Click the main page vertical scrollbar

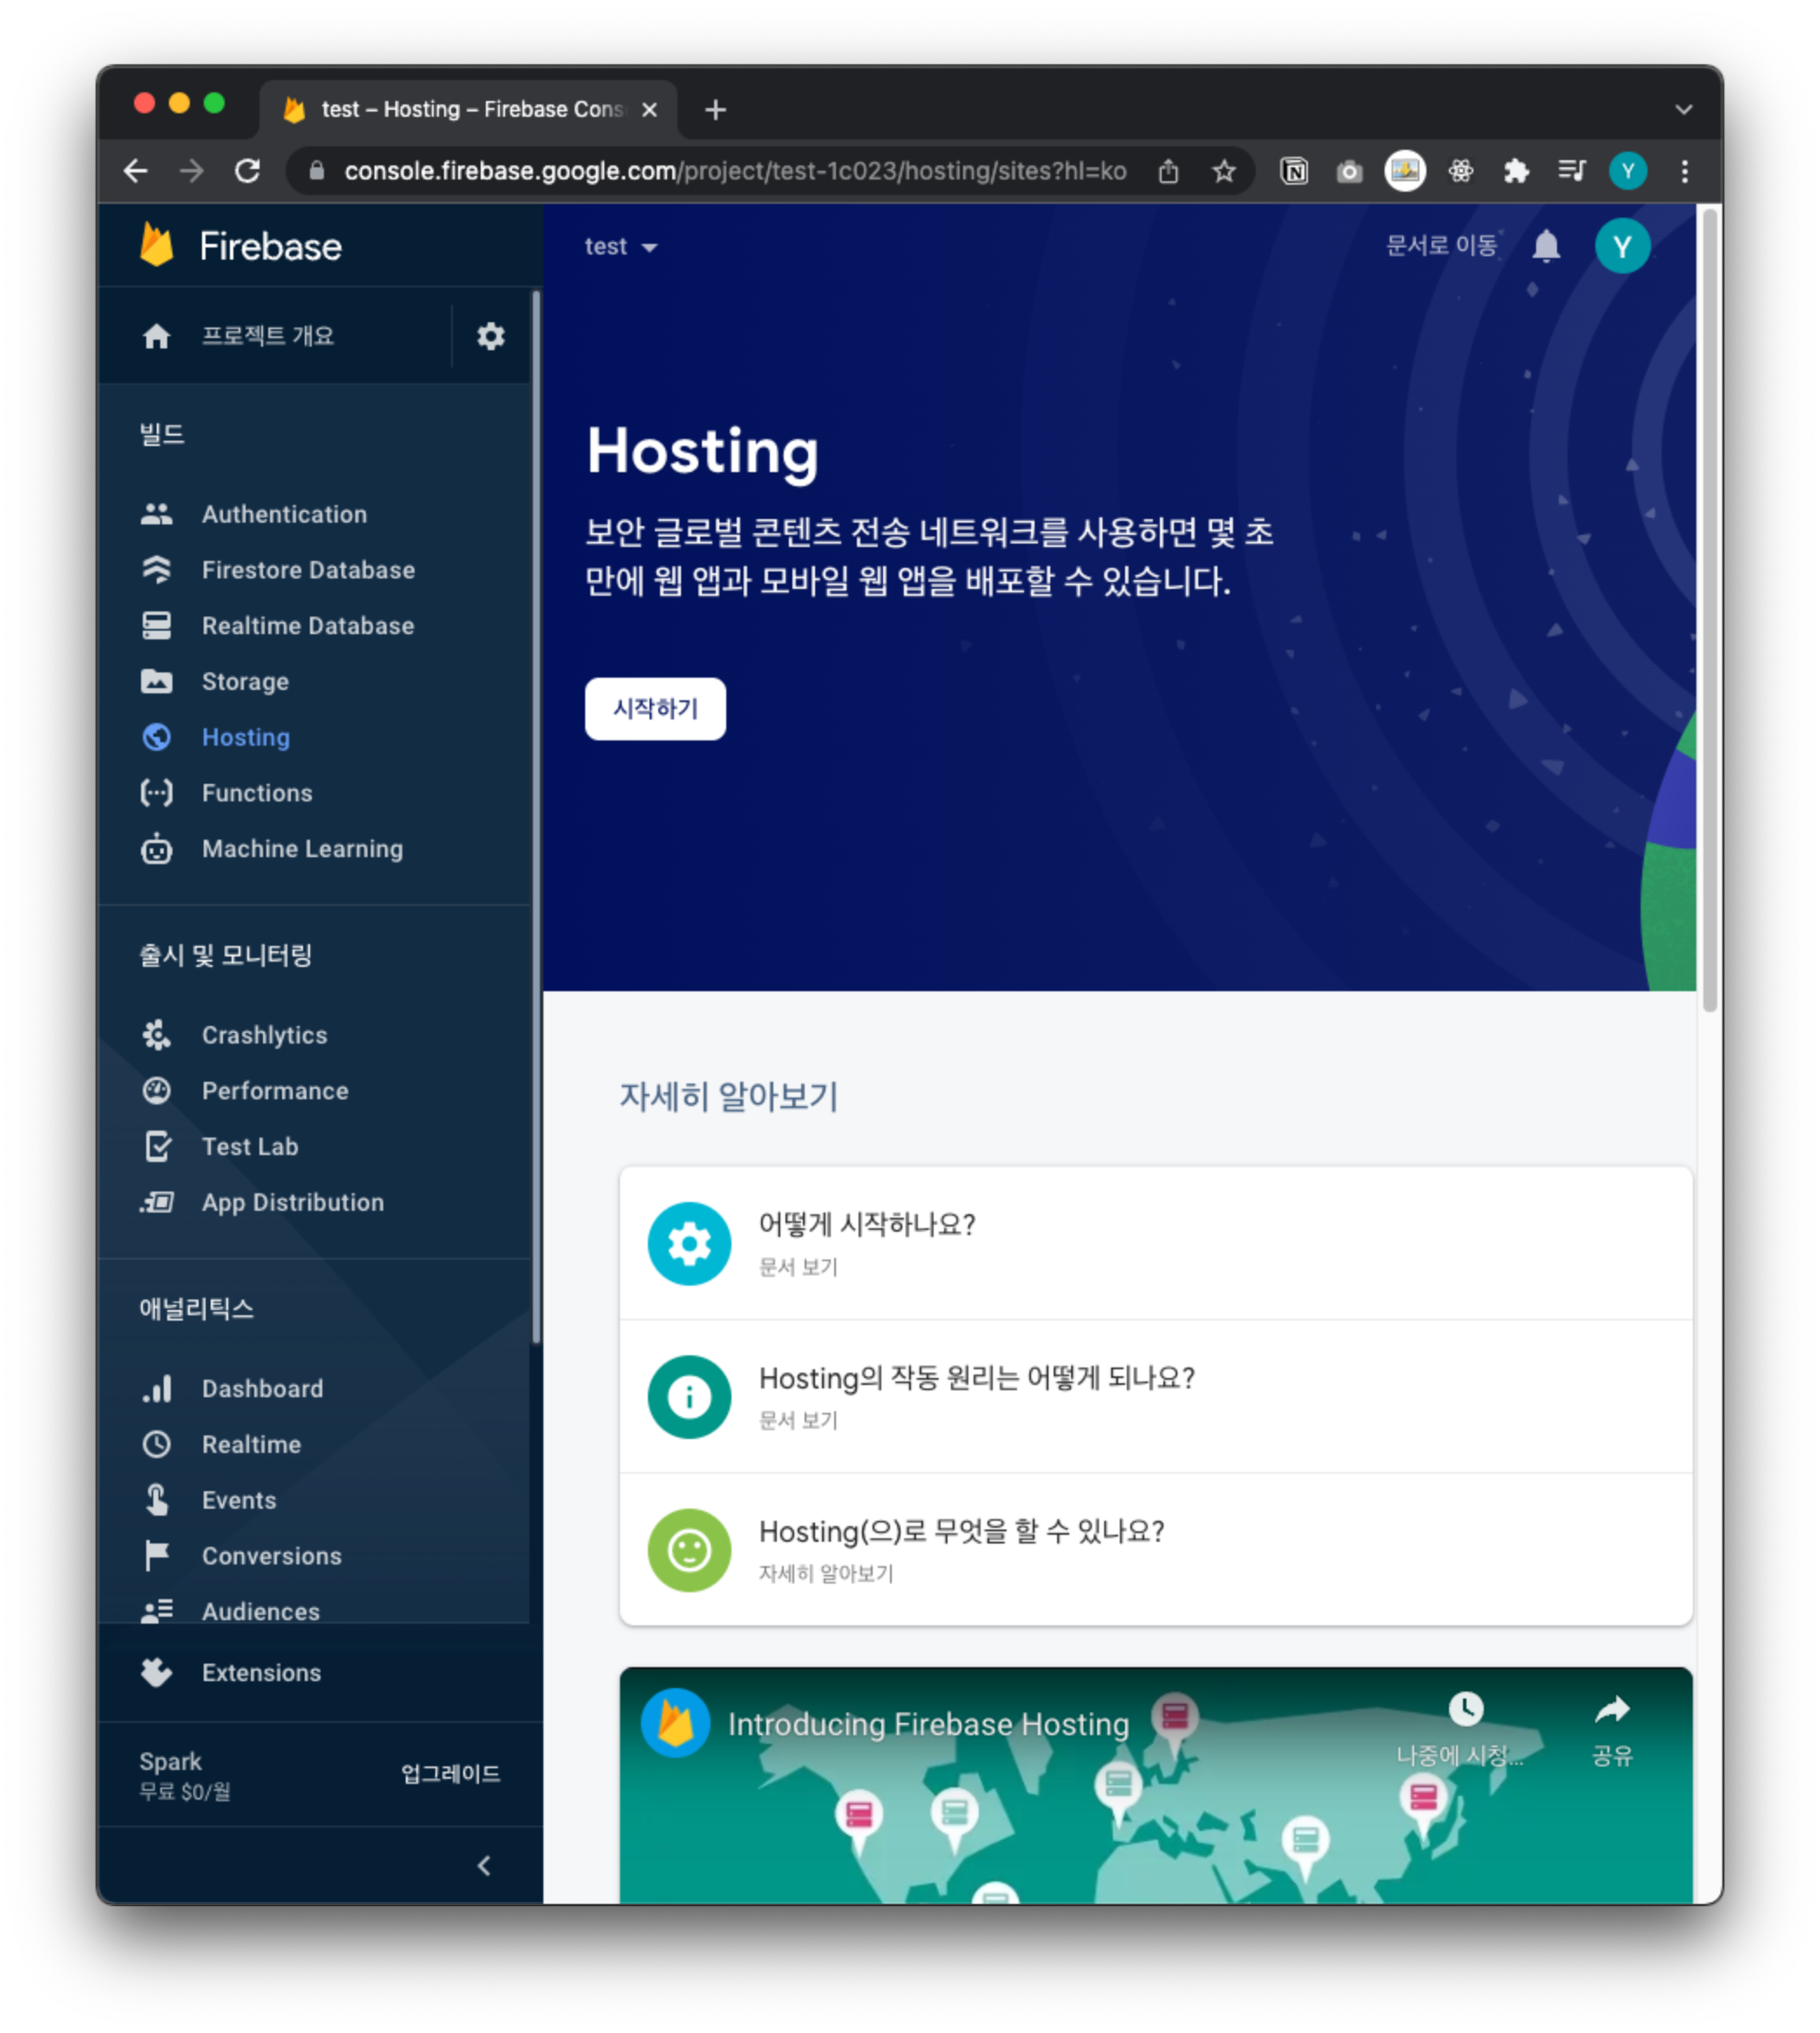pos(1709,610)
